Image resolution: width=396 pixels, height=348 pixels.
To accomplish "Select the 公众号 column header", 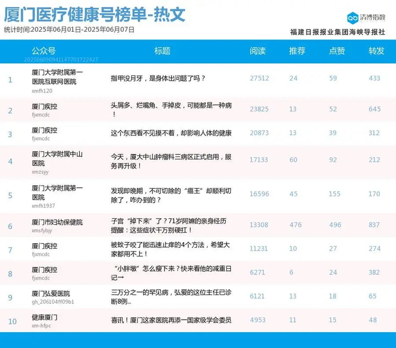I will point(44,51).
